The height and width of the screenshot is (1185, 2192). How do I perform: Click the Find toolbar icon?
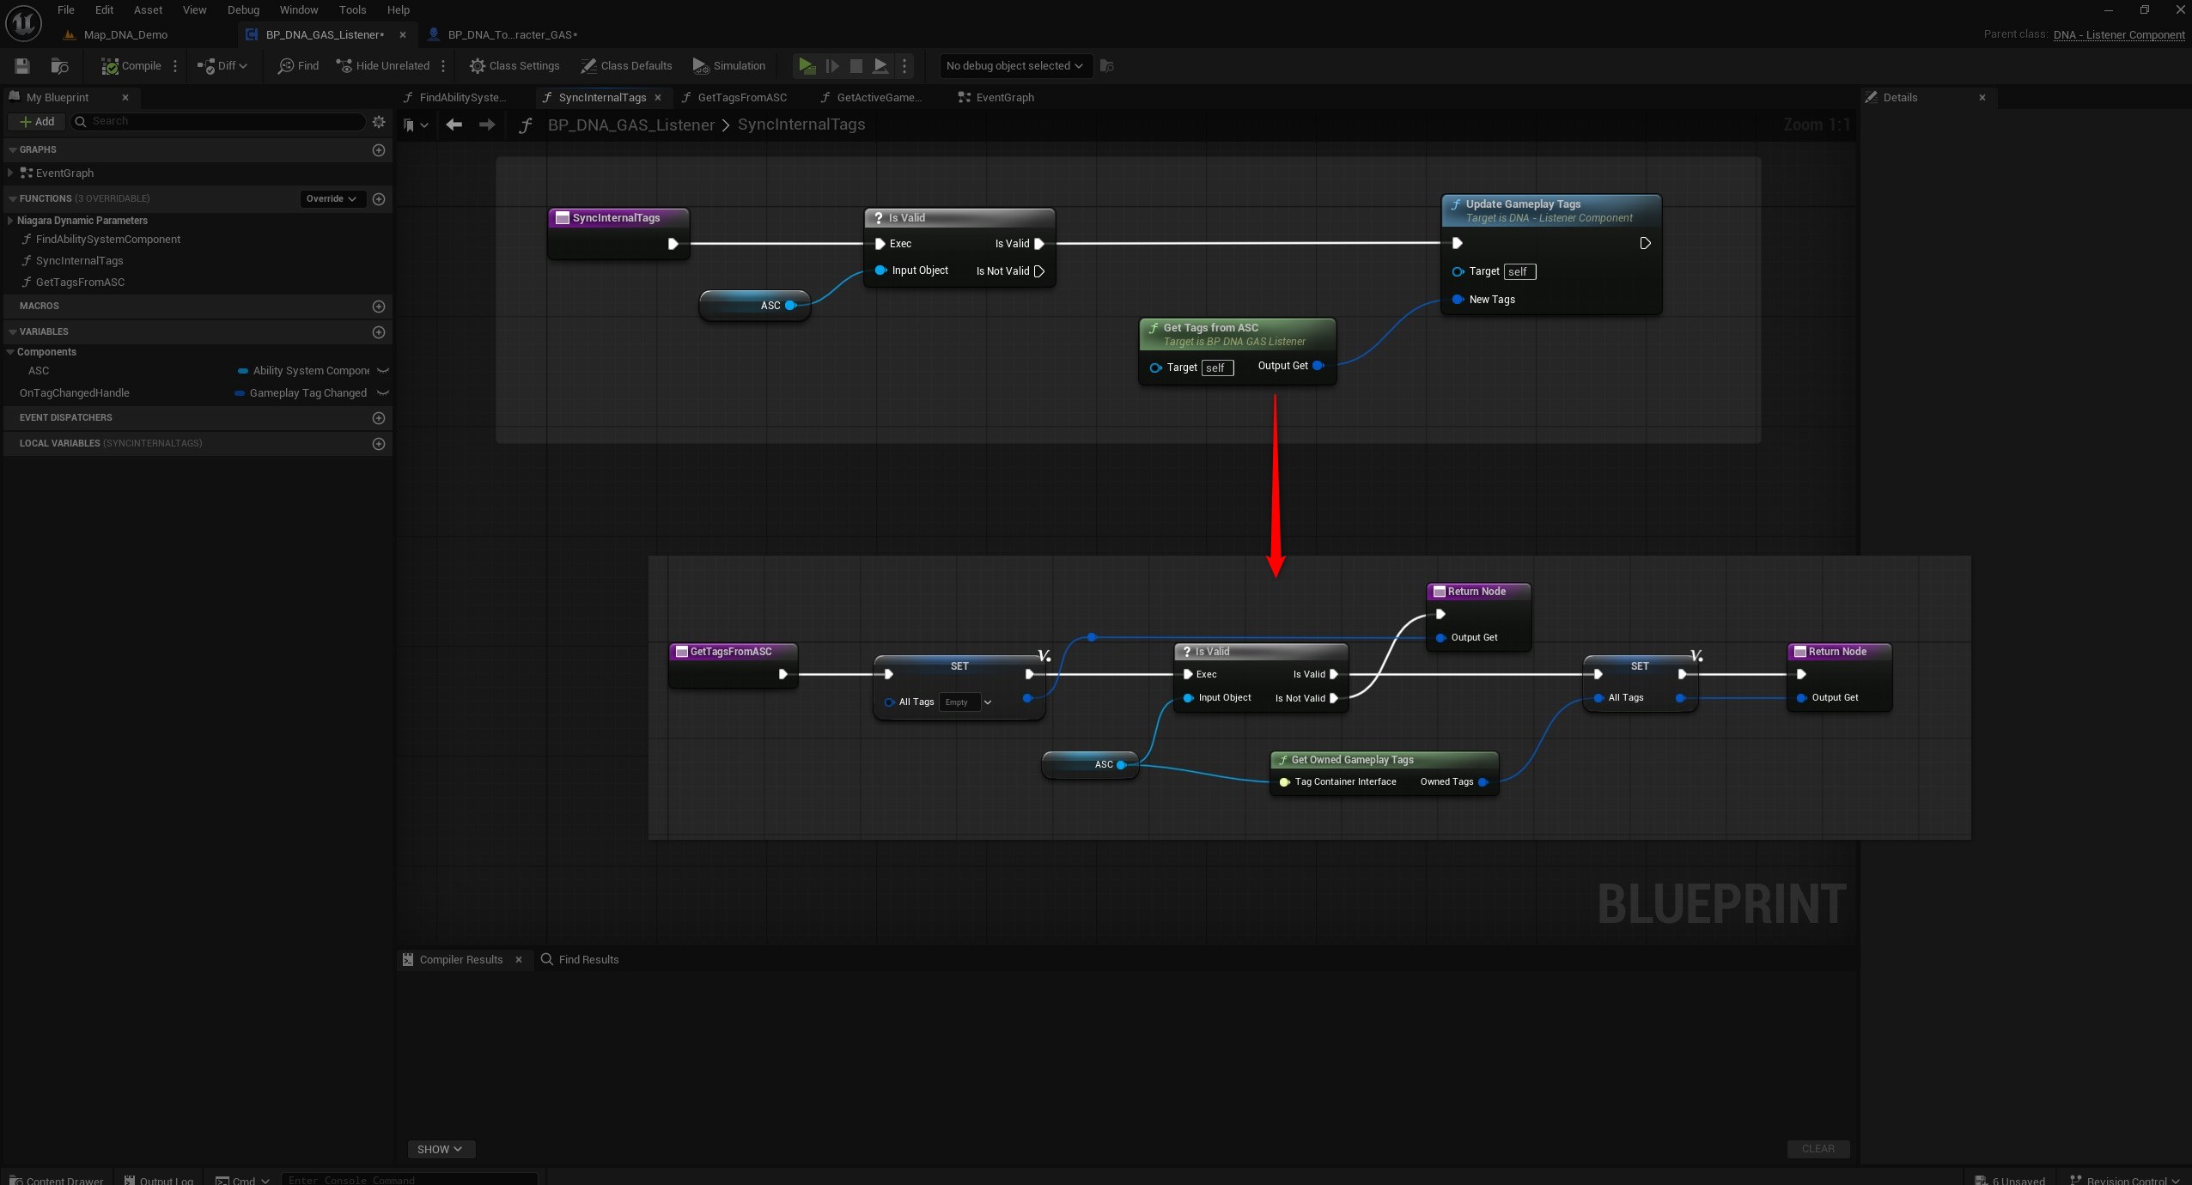click(298, 66)
